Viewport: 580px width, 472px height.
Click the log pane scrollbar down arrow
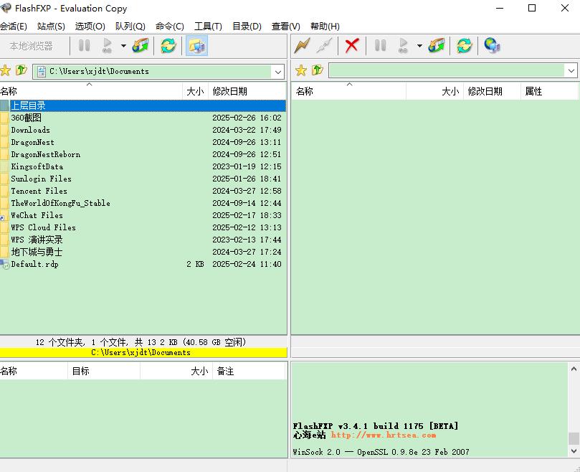574,451
